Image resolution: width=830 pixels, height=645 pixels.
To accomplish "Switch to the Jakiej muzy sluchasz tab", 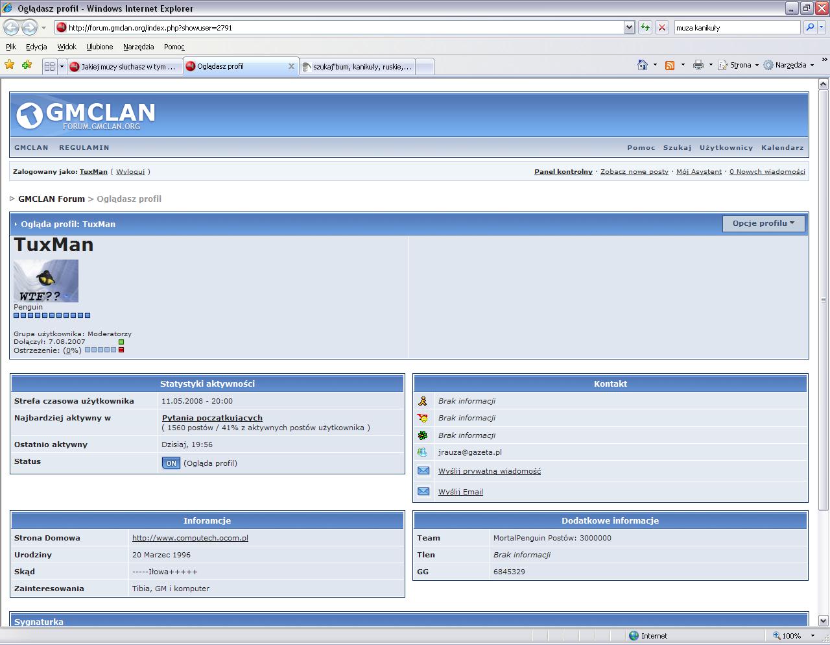I will (x=123, y=67).
